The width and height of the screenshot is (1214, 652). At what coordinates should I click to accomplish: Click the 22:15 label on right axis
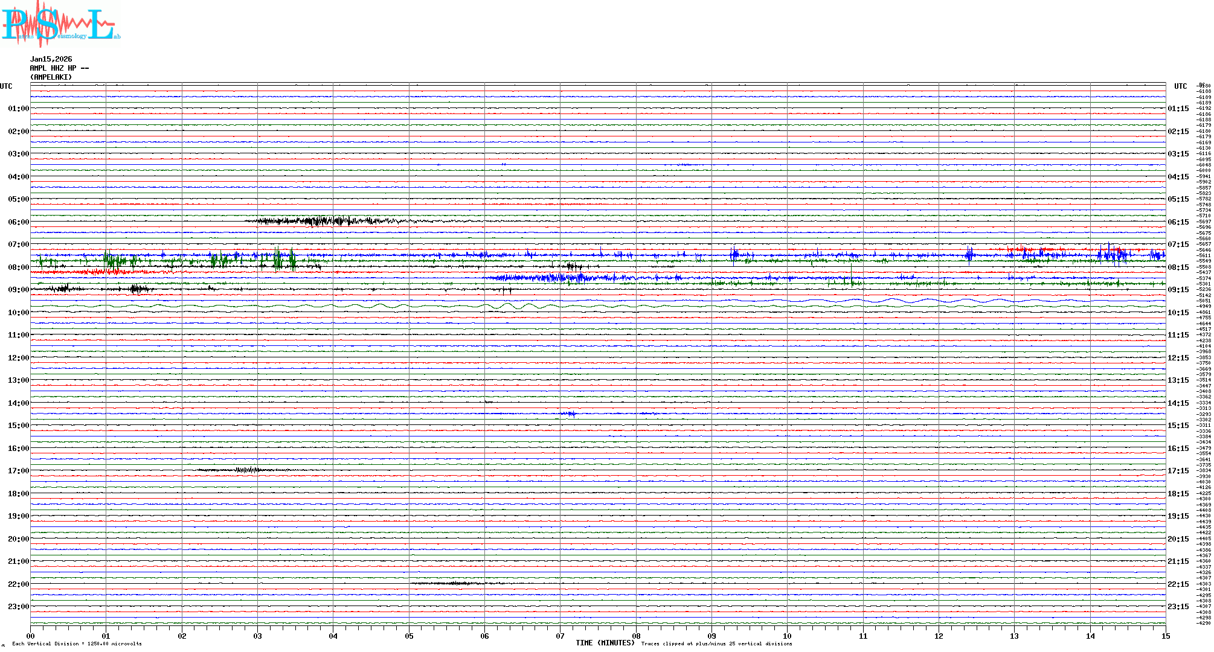coord(1178,584)
